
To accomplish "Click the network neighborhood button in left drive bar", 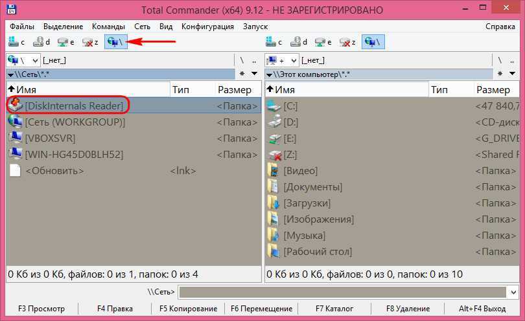I will (116, 42).
